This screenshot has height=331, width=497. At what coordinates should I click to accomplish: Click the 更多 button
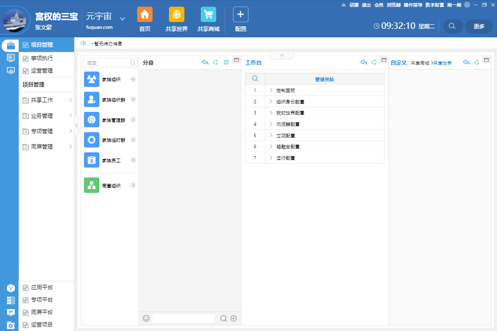(x=479, y=26)
